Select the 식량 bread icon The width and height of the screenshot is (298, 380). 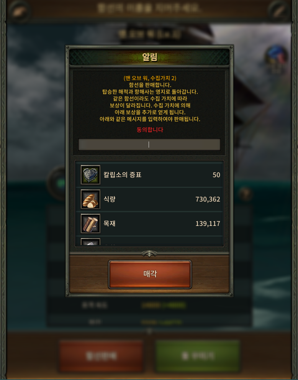pyautogui.click(x=90, y=199)
